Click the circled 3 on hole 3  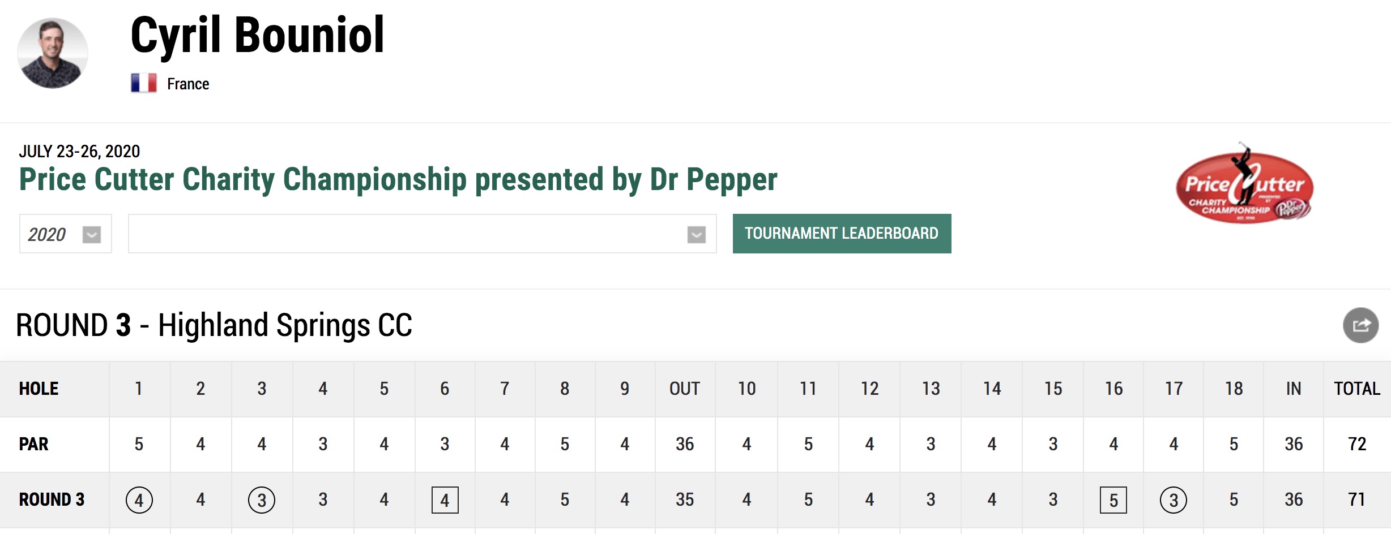(x=262, y=500)
